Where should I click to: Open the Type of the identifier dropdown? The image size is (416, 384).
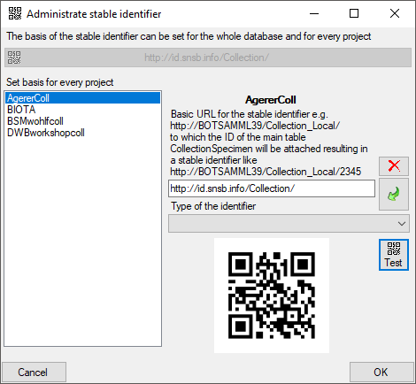coord(289,224)
